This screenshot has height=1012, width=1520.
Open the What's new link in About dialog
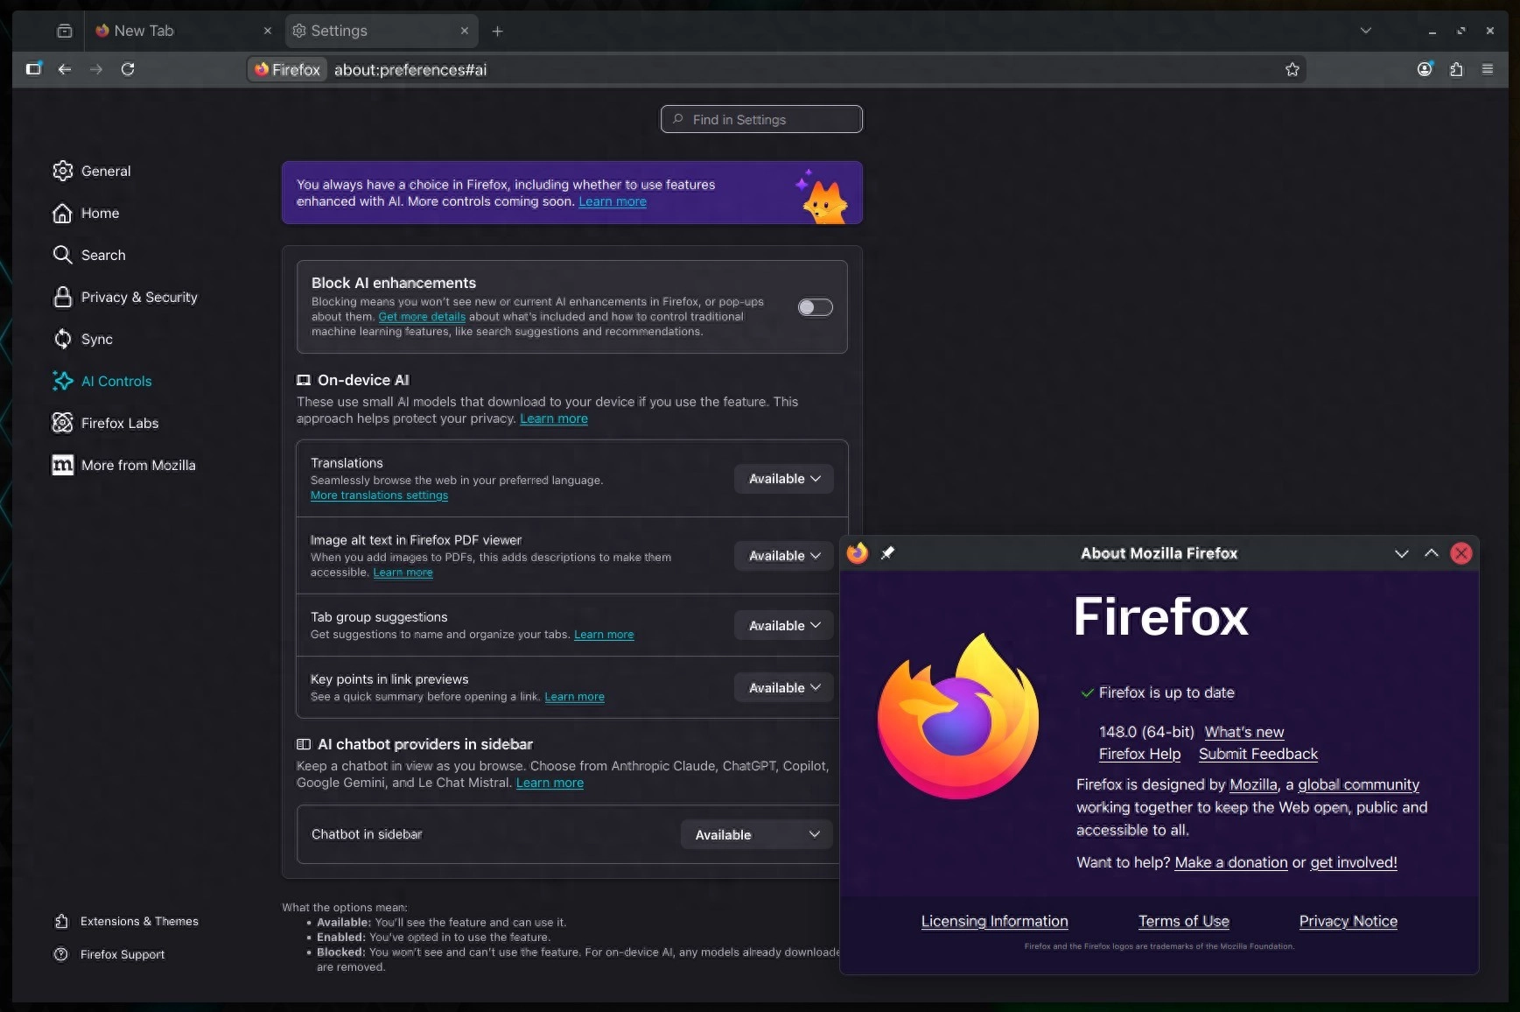[x=1243, y=733]
